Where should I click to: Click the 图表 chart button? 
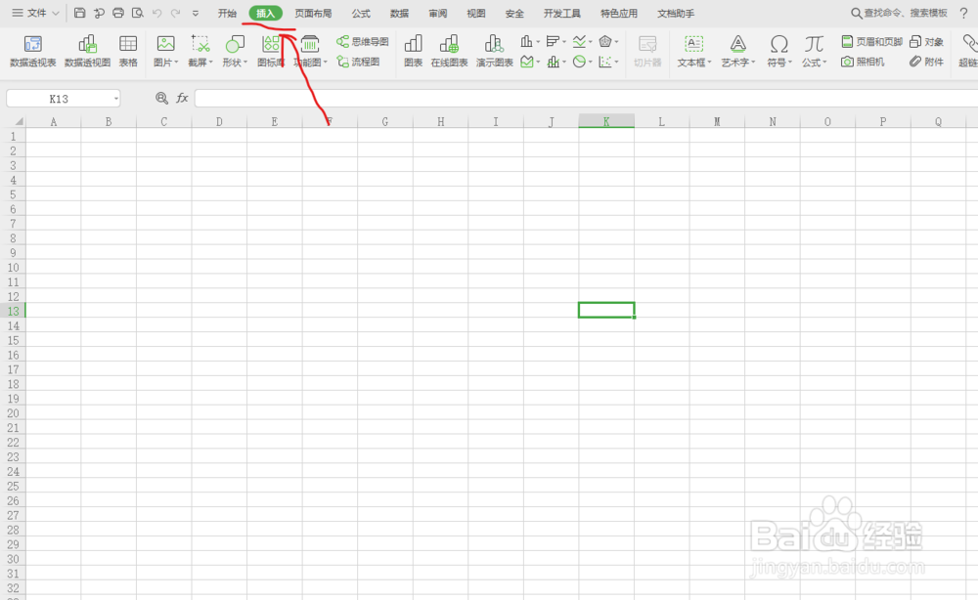point(413,51)
